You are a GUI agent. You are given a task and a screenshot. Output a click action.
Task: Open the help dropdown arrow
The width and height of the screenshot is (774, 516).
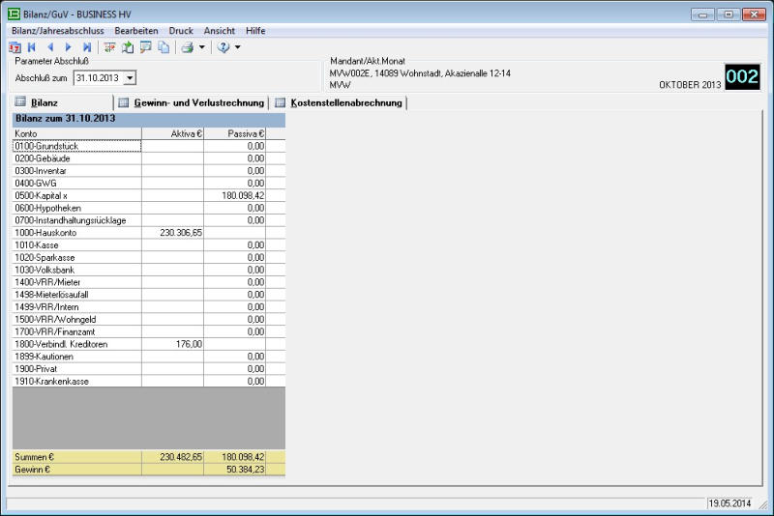(237, 47)
